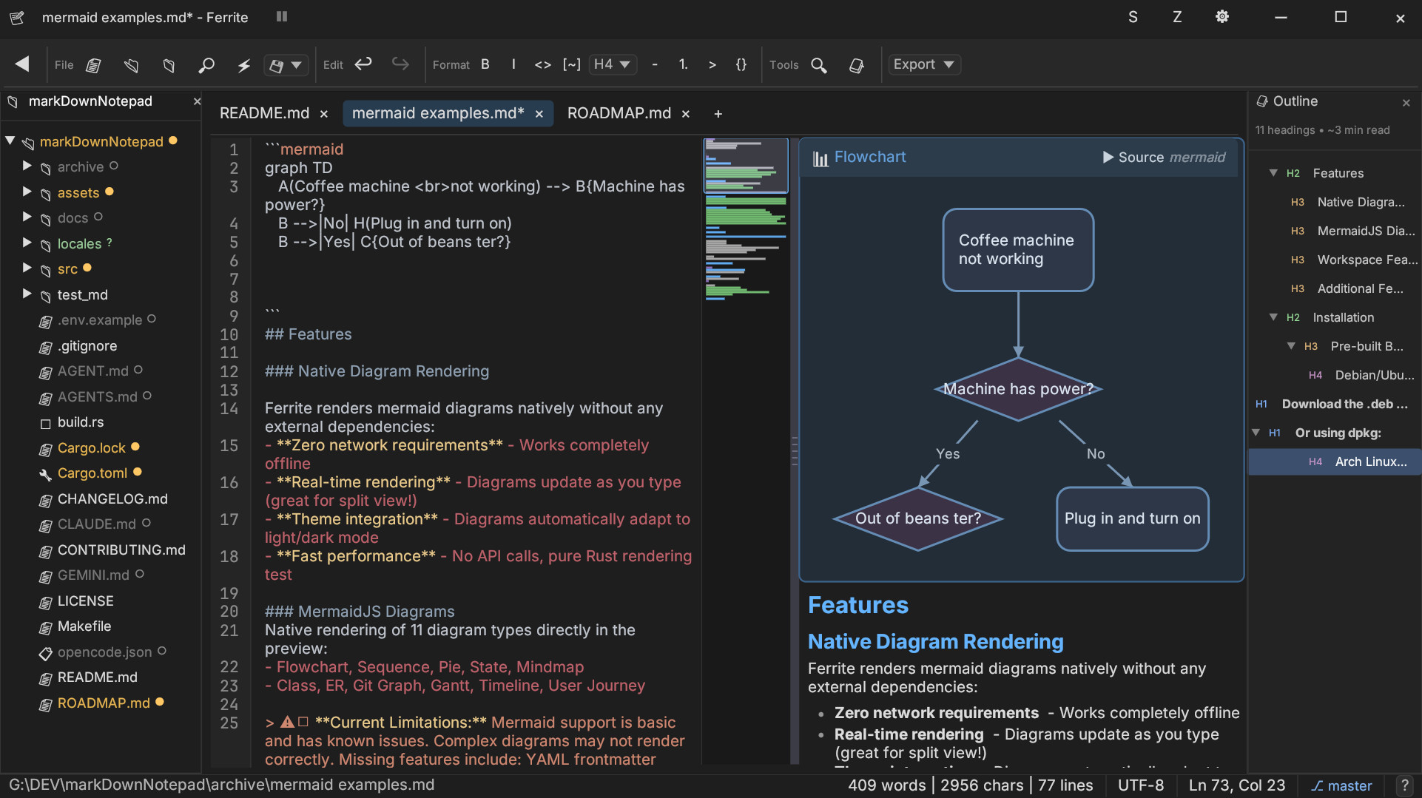
Task: Click the Bold format button
Action: click(485, 64)
